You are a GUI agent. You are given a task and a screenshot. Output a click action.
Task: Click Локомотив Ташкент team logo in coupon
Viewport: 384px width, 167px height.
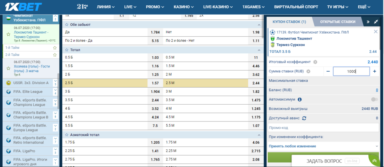272,39
